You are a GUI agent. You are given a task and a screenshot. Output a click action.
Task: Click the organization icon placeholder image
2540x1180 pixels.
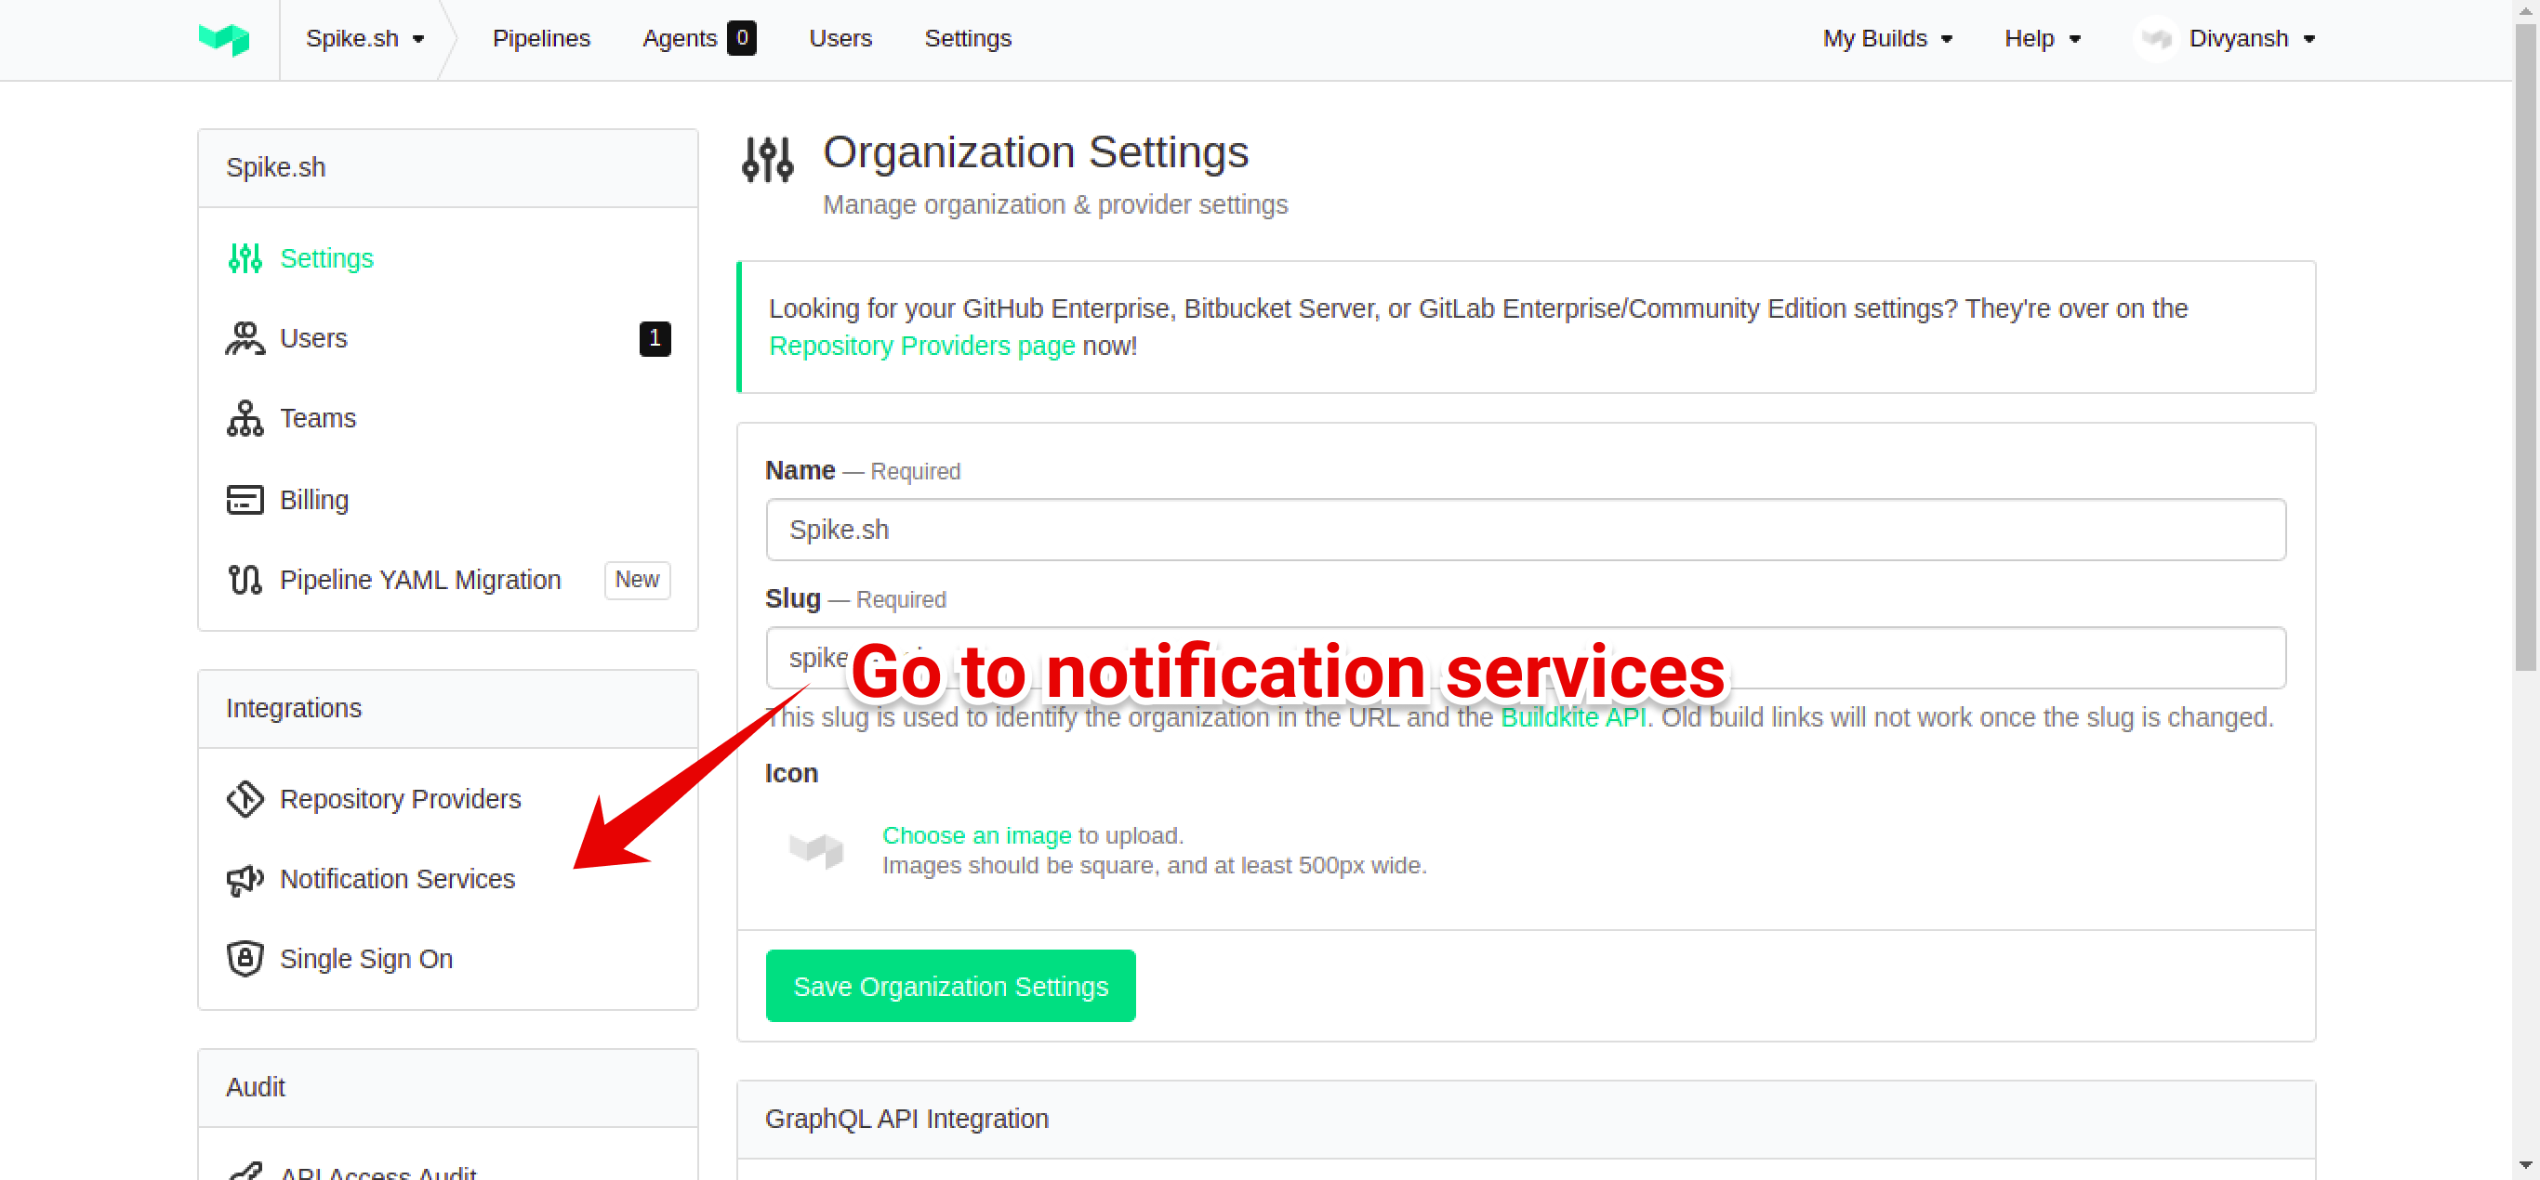click(815, 850)
